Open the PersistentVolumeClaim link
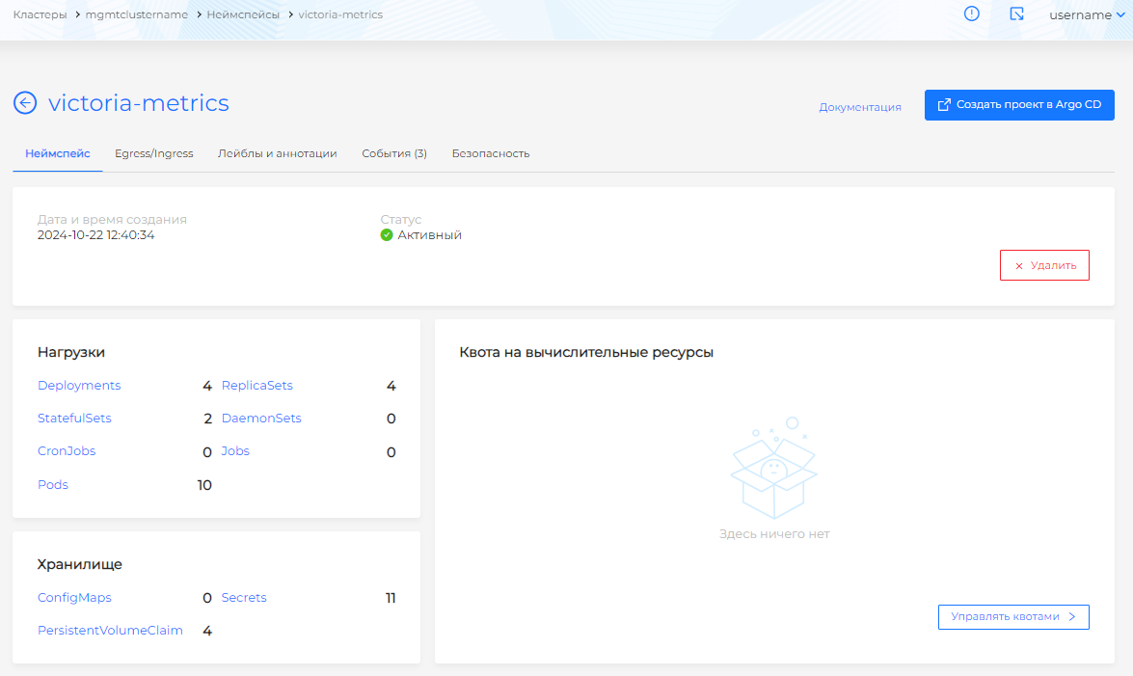This screenshot has width=1133, height=676. pyautogui.click(x=110, y=631)
